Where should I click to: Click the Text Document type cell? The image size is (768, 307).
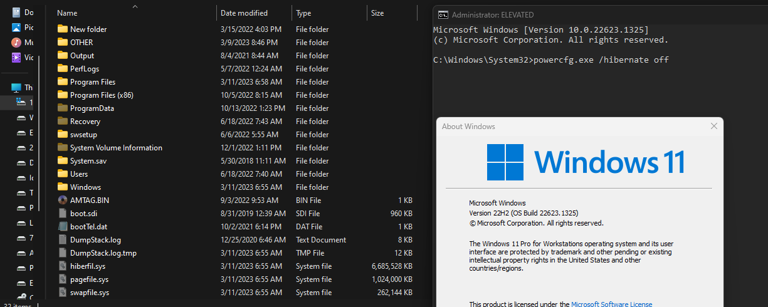coord(321,239)
